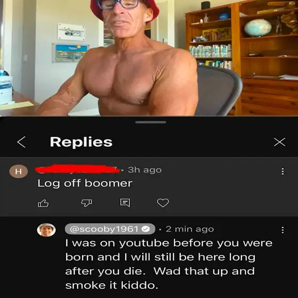Image resolution: width=298 pixels, height=298 pixels.
Task: Select the Replies header title
Action: 81,142
